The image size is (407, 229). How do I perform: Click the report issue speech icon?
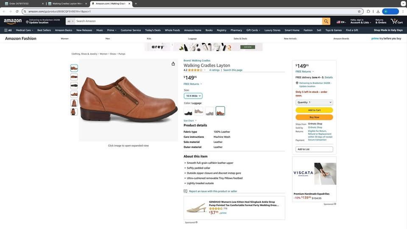point(185,191)
